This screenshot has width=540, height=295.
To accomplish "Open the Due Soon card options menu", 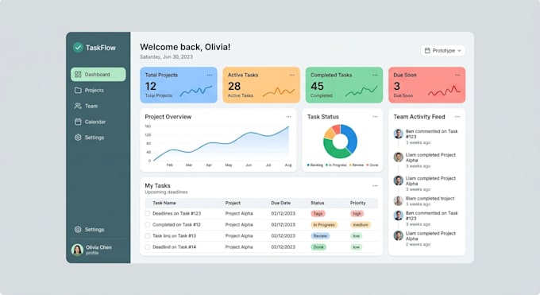I will 457,76.
